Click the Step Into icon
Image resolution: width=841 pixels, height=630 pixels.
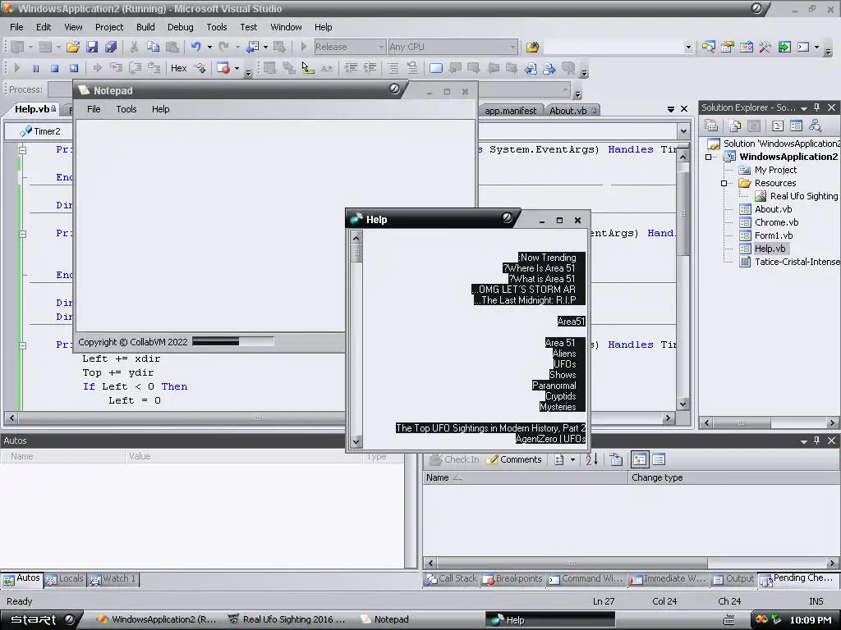pos(116,68)
